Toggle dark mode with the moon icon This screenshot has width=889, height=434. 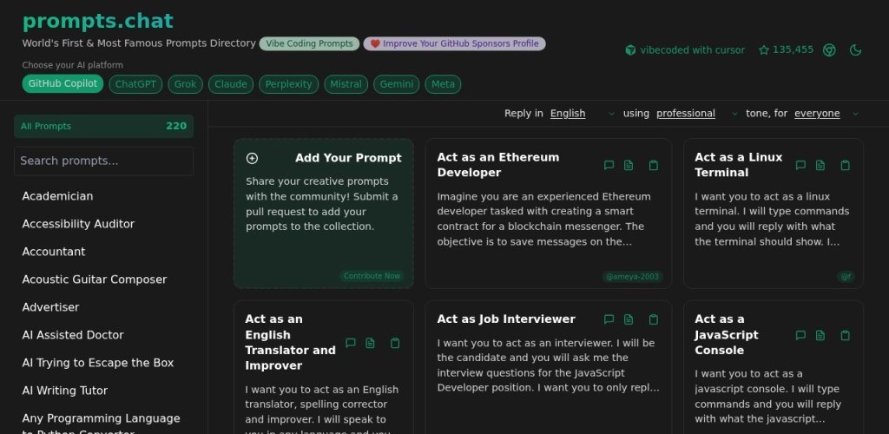[856, 50]
